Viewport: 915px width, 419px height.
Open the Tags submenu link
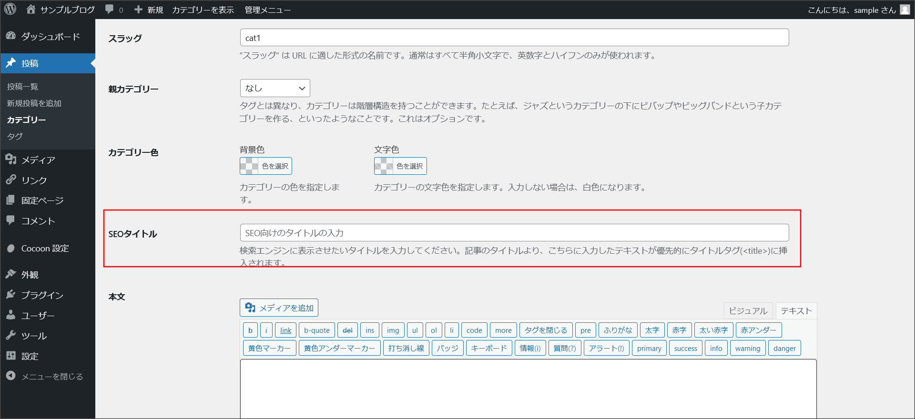pos(15,136)
